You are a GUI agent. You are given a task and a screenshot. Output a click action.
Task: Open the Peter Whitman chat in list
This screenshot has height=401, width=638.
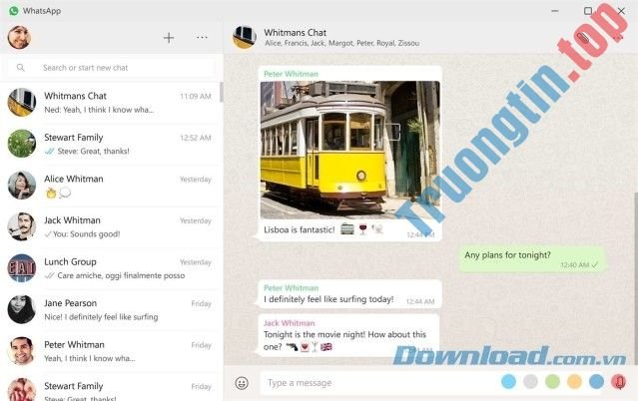pyautogui.click(x=110, y=351)
